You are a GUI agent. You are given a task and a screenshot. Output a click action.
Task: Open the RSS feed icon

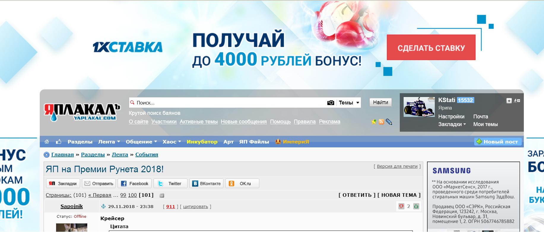381,122
